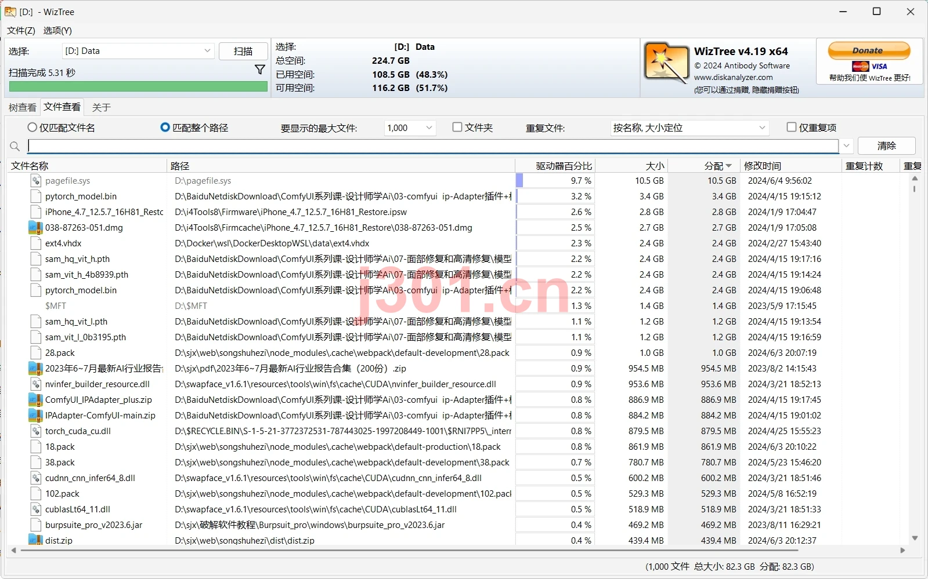928x579 pixels.
Task: Click the Visa MasterCard payment icon
Action: coord(869,66)
